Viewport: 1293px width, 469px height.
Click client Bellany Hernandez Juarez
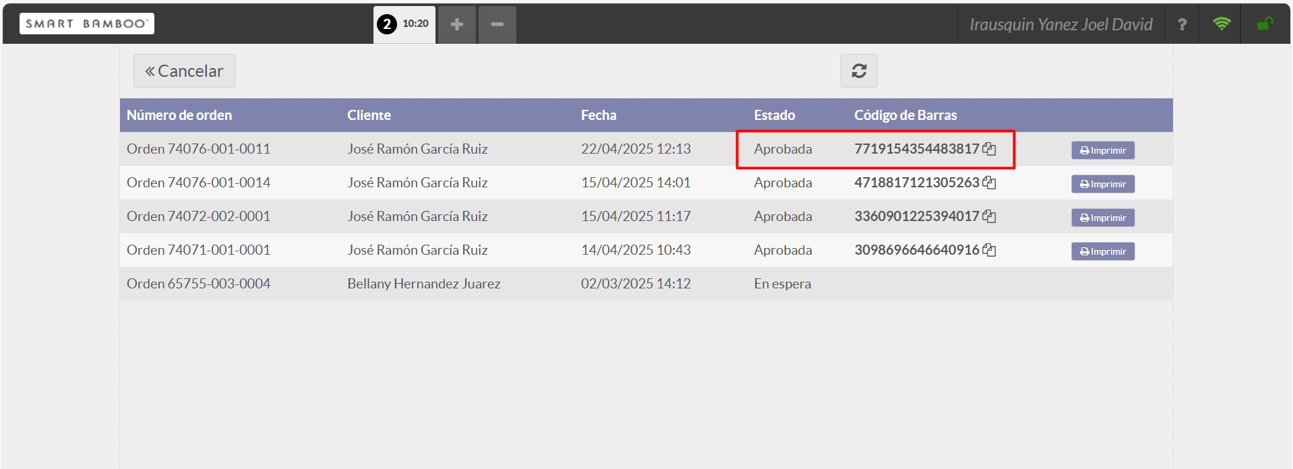(x=424, y=284)
